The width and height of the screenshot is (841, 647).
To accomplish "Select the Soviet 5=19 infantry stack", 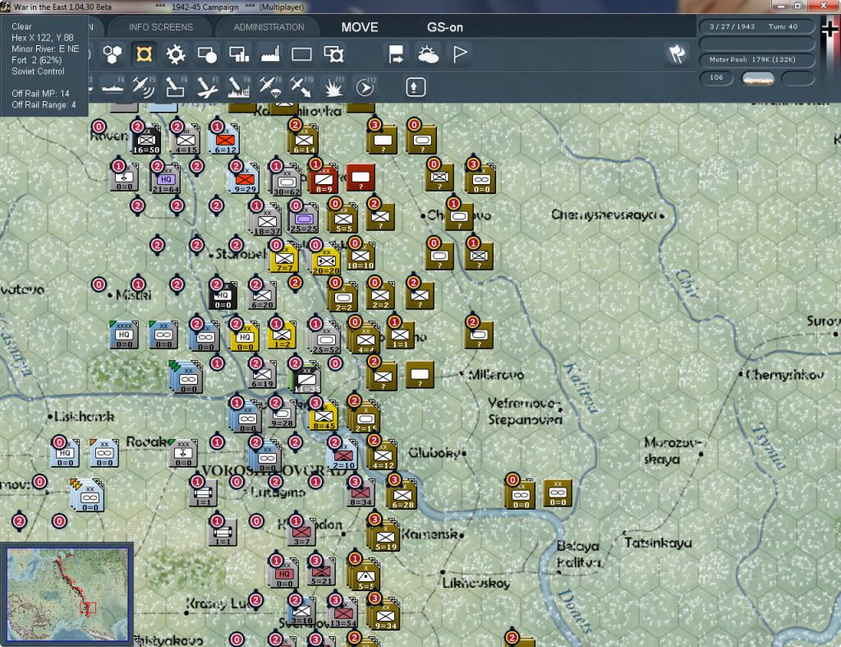I will (x=385, y=536).
